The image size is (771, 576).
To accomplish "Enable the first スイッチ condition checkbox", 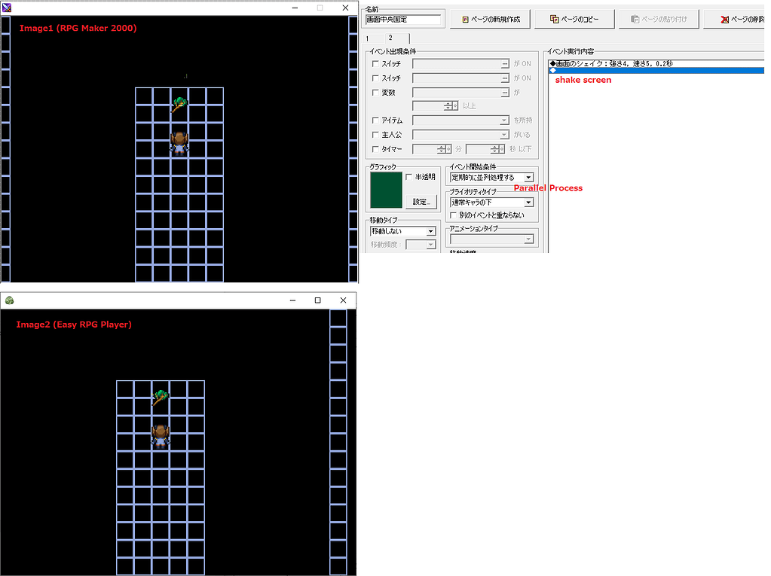I will point(376,65).
